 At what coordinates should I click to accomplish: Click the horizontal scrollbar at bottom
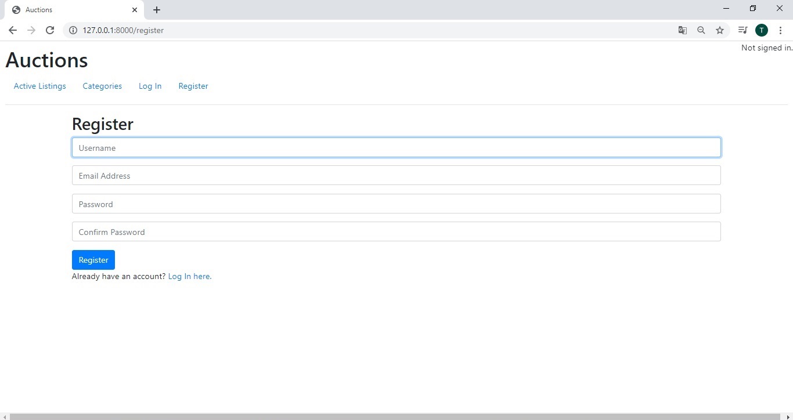tap(396, 416)
